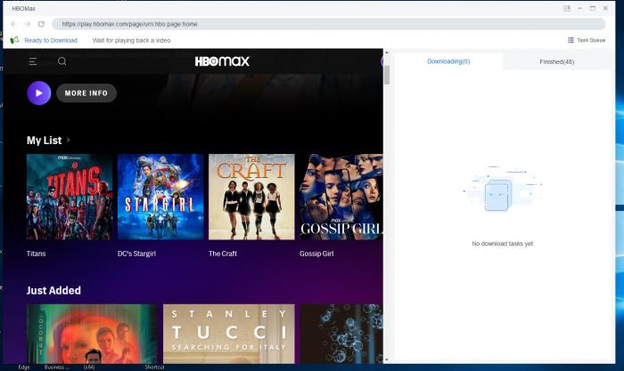The width and height of the screenshot is (624, 371).
Task: Click the scrollbar down arrow
Action: [387, 359]
